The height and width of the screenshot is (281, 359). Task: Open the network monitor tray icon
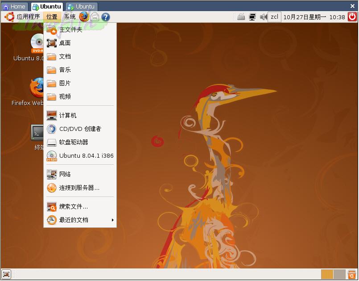tap(252, 17)
